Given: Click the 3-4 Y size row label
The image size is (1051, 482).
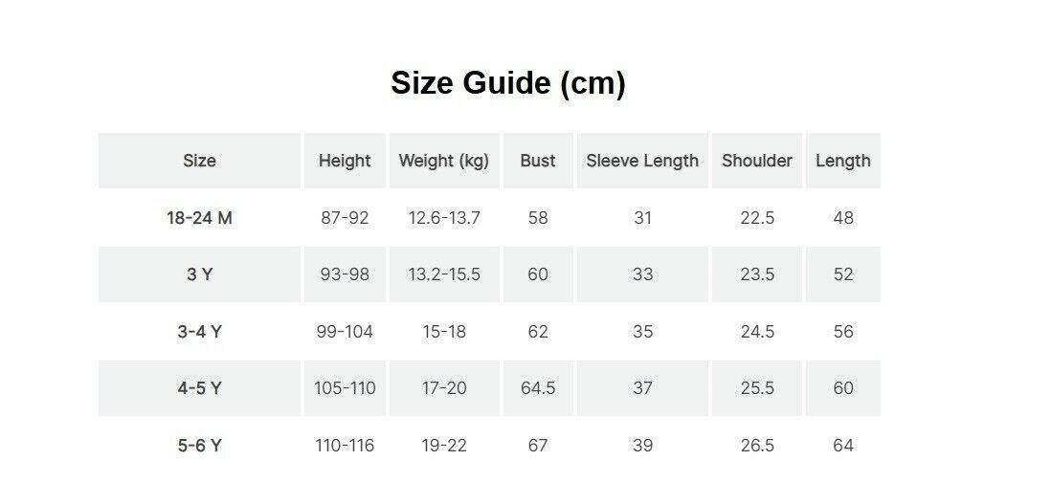Looking at the screenshot, I should pos(199,332).
